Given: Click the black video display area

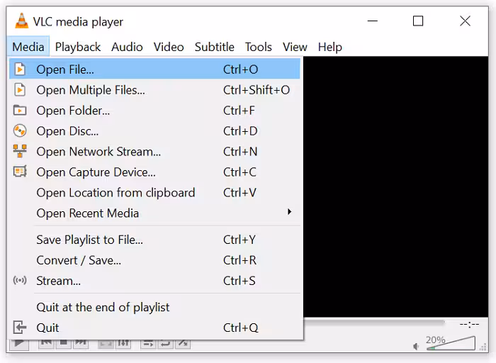Looking at the screenshot, I should tap(395, 186).
